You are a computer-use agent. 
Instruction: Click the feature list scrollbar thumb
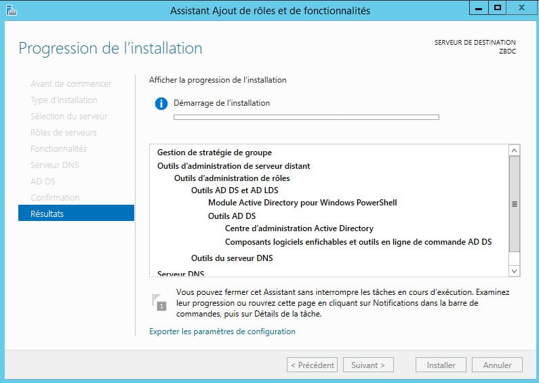[x=514, y=204]
